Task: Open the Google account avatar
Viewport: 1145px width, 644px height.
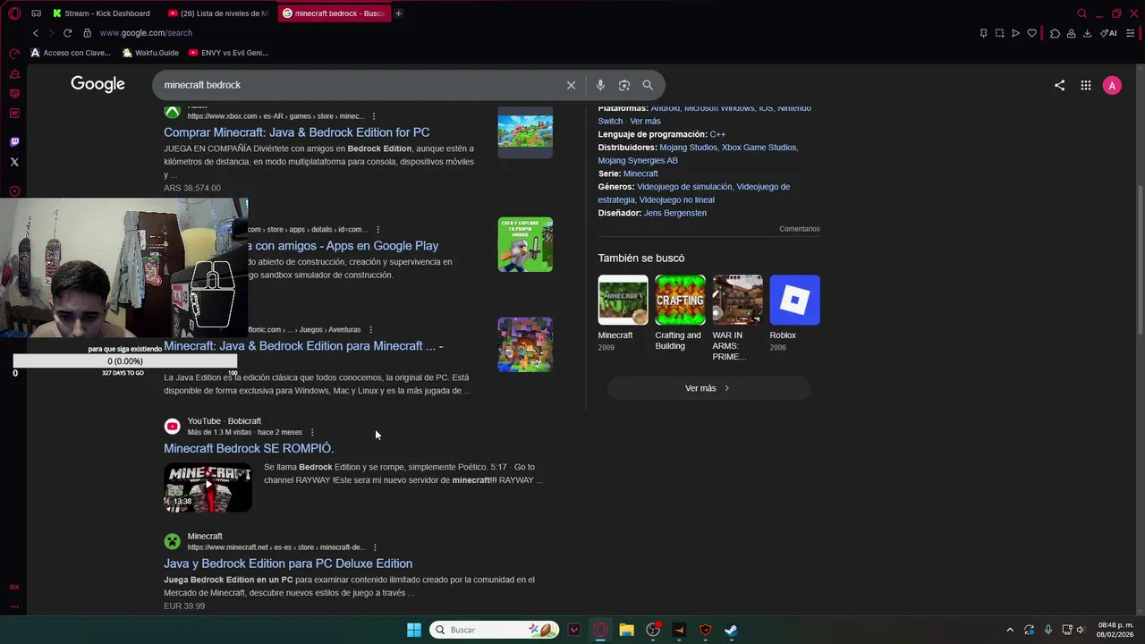Action: (1112, 85)
